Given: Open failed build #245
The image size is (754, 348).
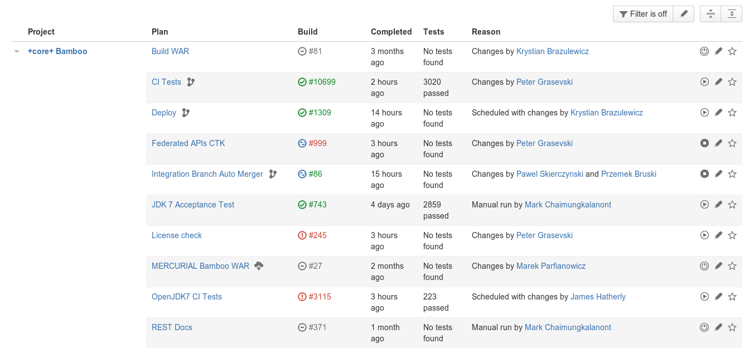Looking at the screenshot, I should pos(317,235).
